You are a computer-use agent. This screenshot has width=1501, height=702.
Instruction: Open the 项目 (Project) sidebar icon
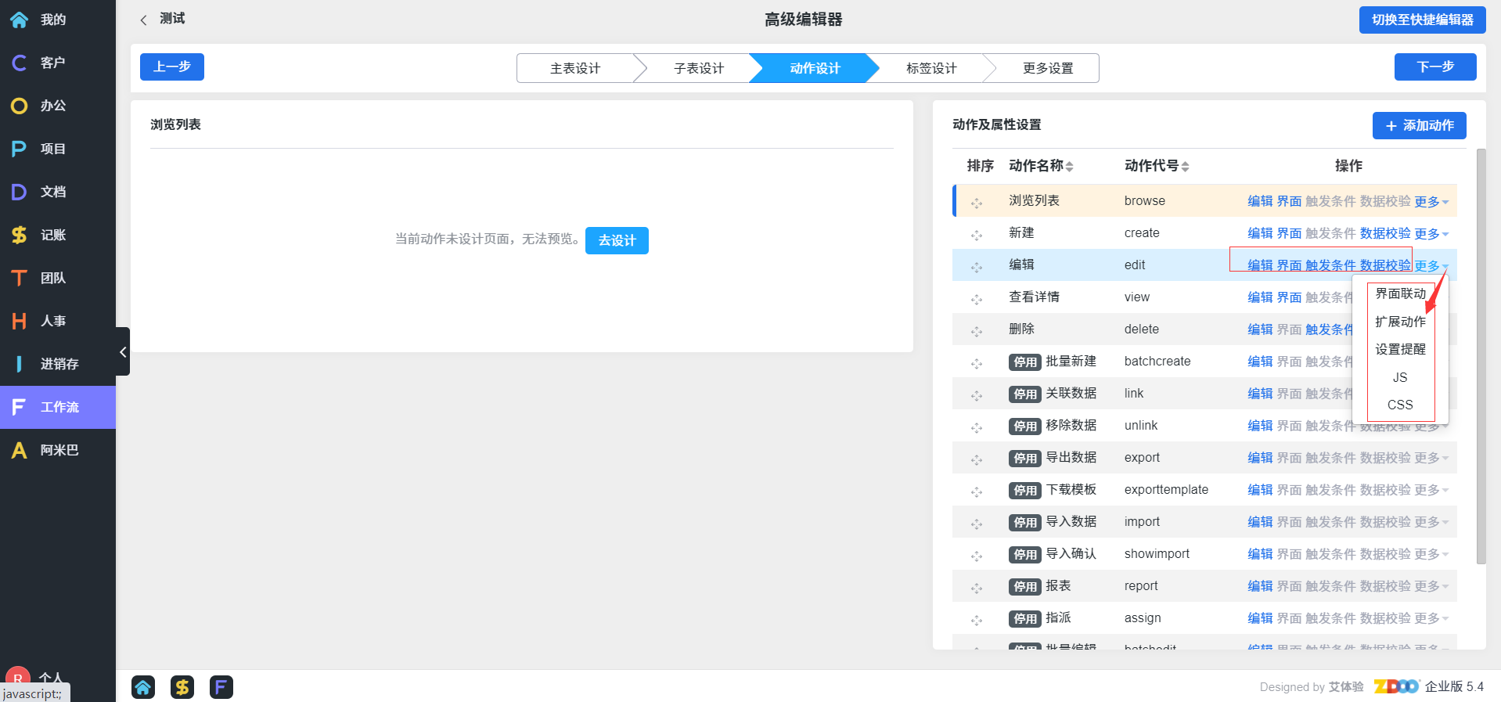click(x=20, y=149)
